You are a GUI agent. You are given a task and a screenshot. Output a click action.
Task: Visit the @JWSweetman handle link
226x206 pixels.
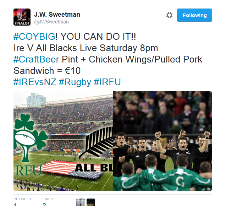click(x=51, y=22)
